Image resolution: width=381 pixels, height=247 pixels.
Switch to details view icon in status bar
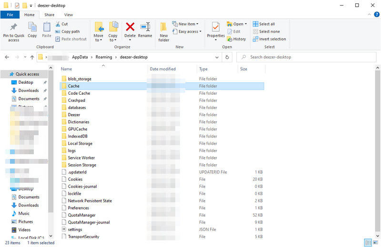pos(368,242)
